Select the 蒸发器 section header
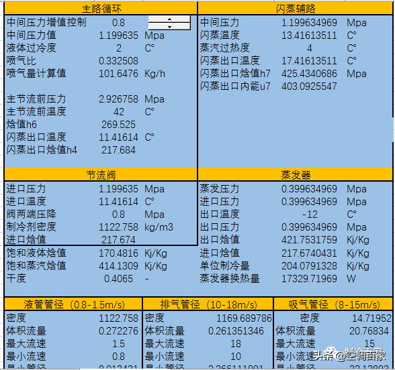 (296, 175)
